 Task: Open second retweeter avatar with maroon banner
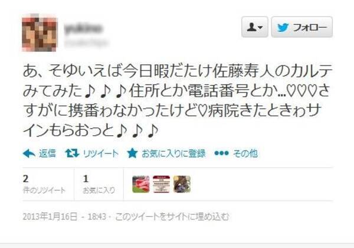coord(162,184)
